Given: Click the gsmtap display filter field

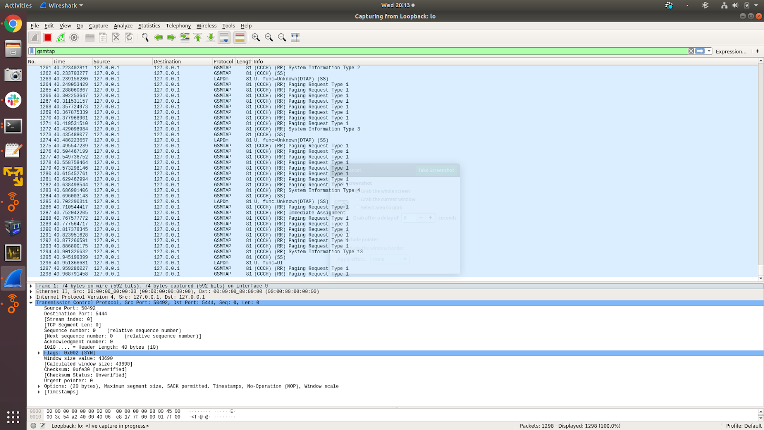Looking at the screenshot, I should [x=334, y=51].
